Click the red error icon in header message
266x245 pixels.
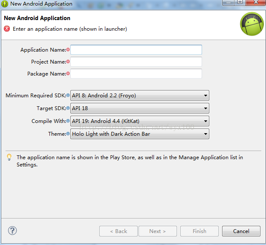pos(7,29)
